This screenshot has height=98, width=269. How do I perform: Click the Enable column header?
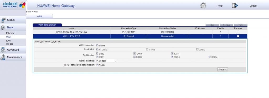(x=220, y=28)
